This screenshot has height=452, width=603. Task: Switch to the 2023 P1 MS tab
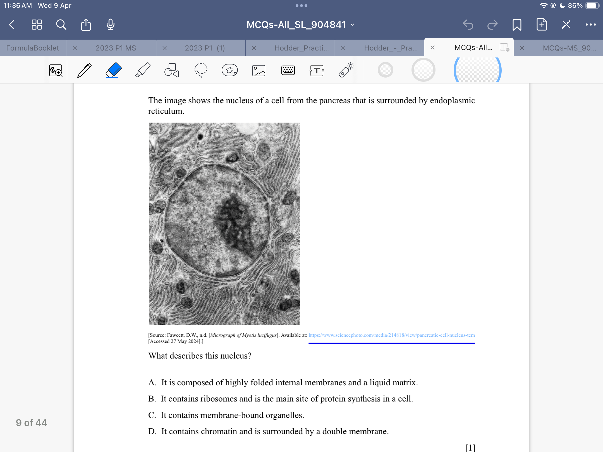[x=116, y=48]
